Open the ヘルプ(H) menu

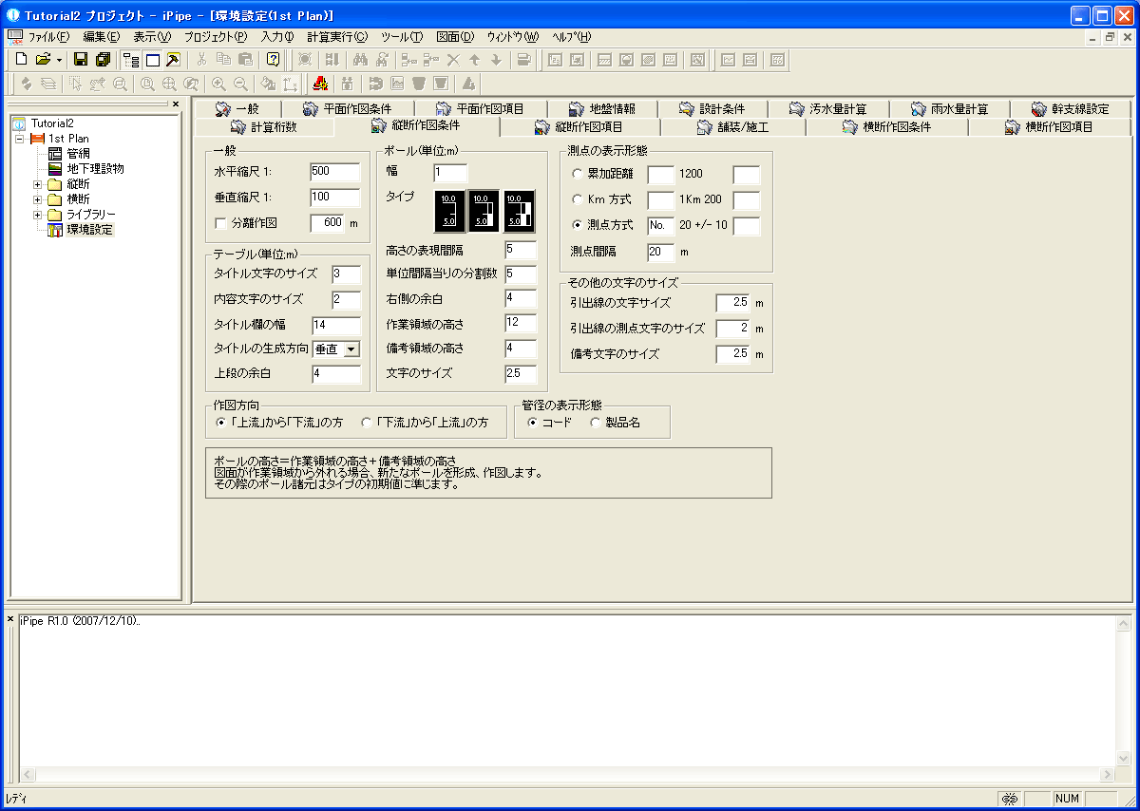(x=572, y=37)
